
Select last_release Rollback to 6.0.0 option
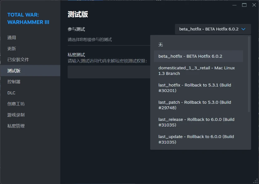pos(198,122)
